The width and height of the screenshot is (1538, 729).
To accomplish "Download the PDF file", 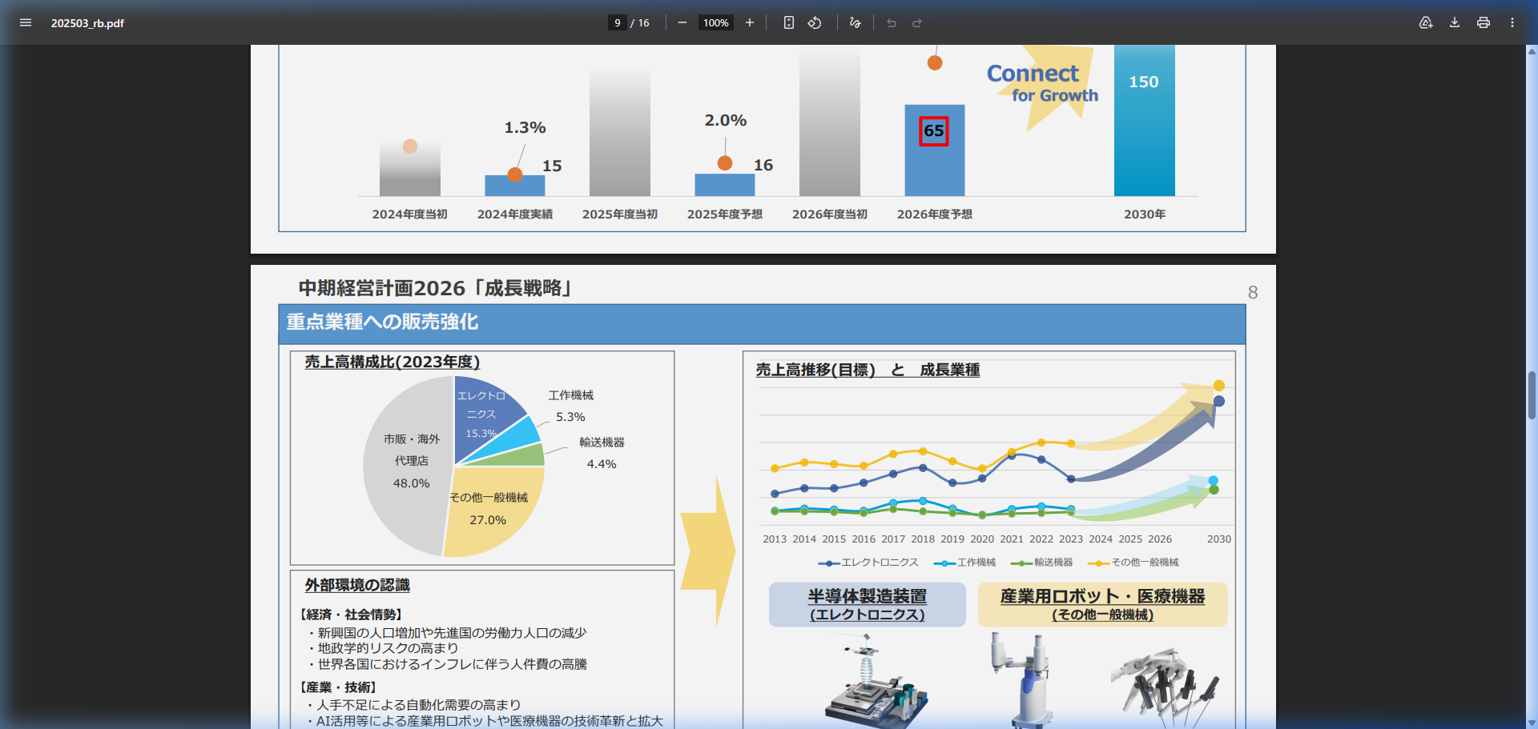I will (1455, 22).
